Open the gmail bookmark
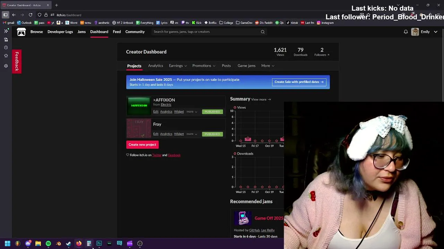Image resolution: width=444 pixels, height=249 pixels. click(x=8, y=23)
